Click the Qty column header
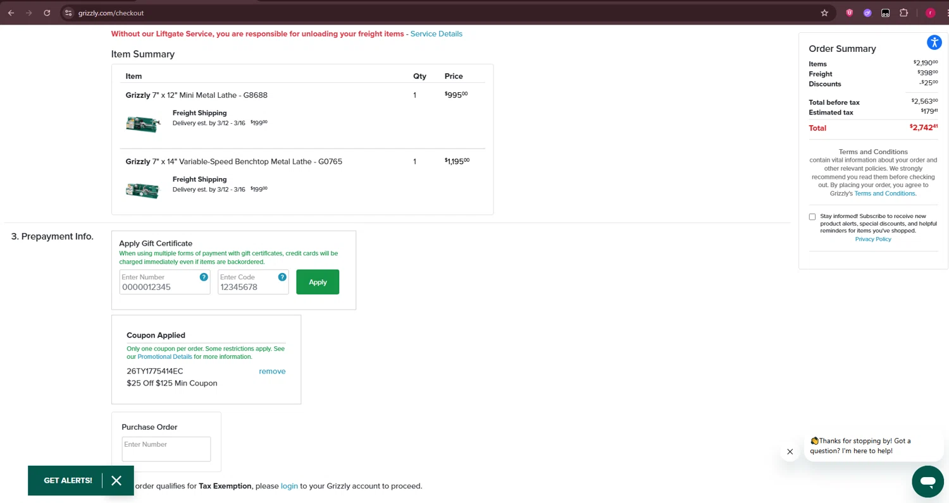This screenshot has width=949, height=503. [x=420, y=76]
